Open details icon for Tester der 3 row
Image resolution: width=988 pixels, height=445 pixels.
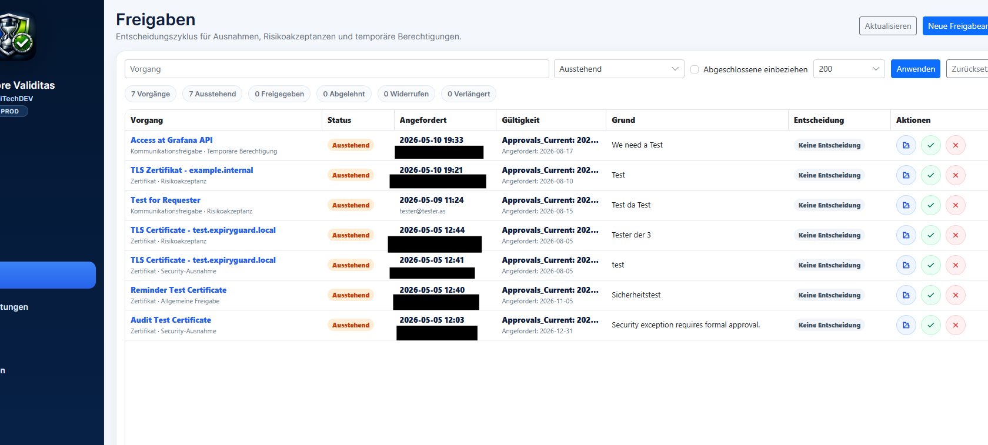pos(906,235)
